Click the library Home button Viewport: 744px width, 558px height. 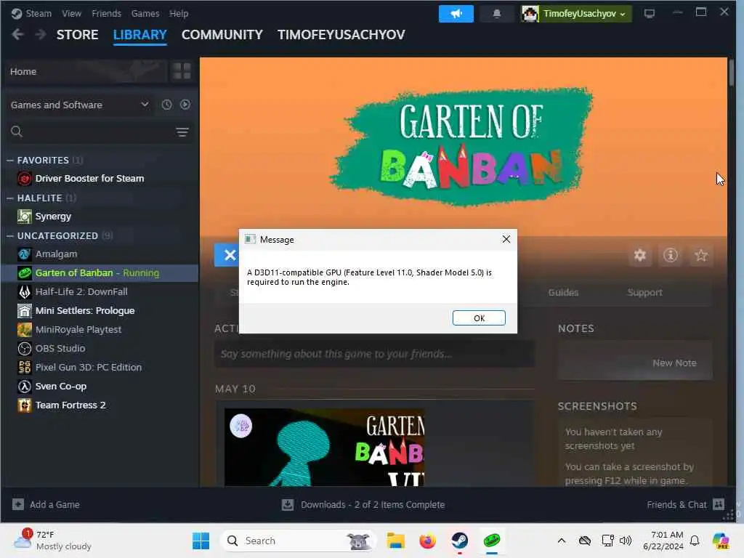tap(86, 71)
